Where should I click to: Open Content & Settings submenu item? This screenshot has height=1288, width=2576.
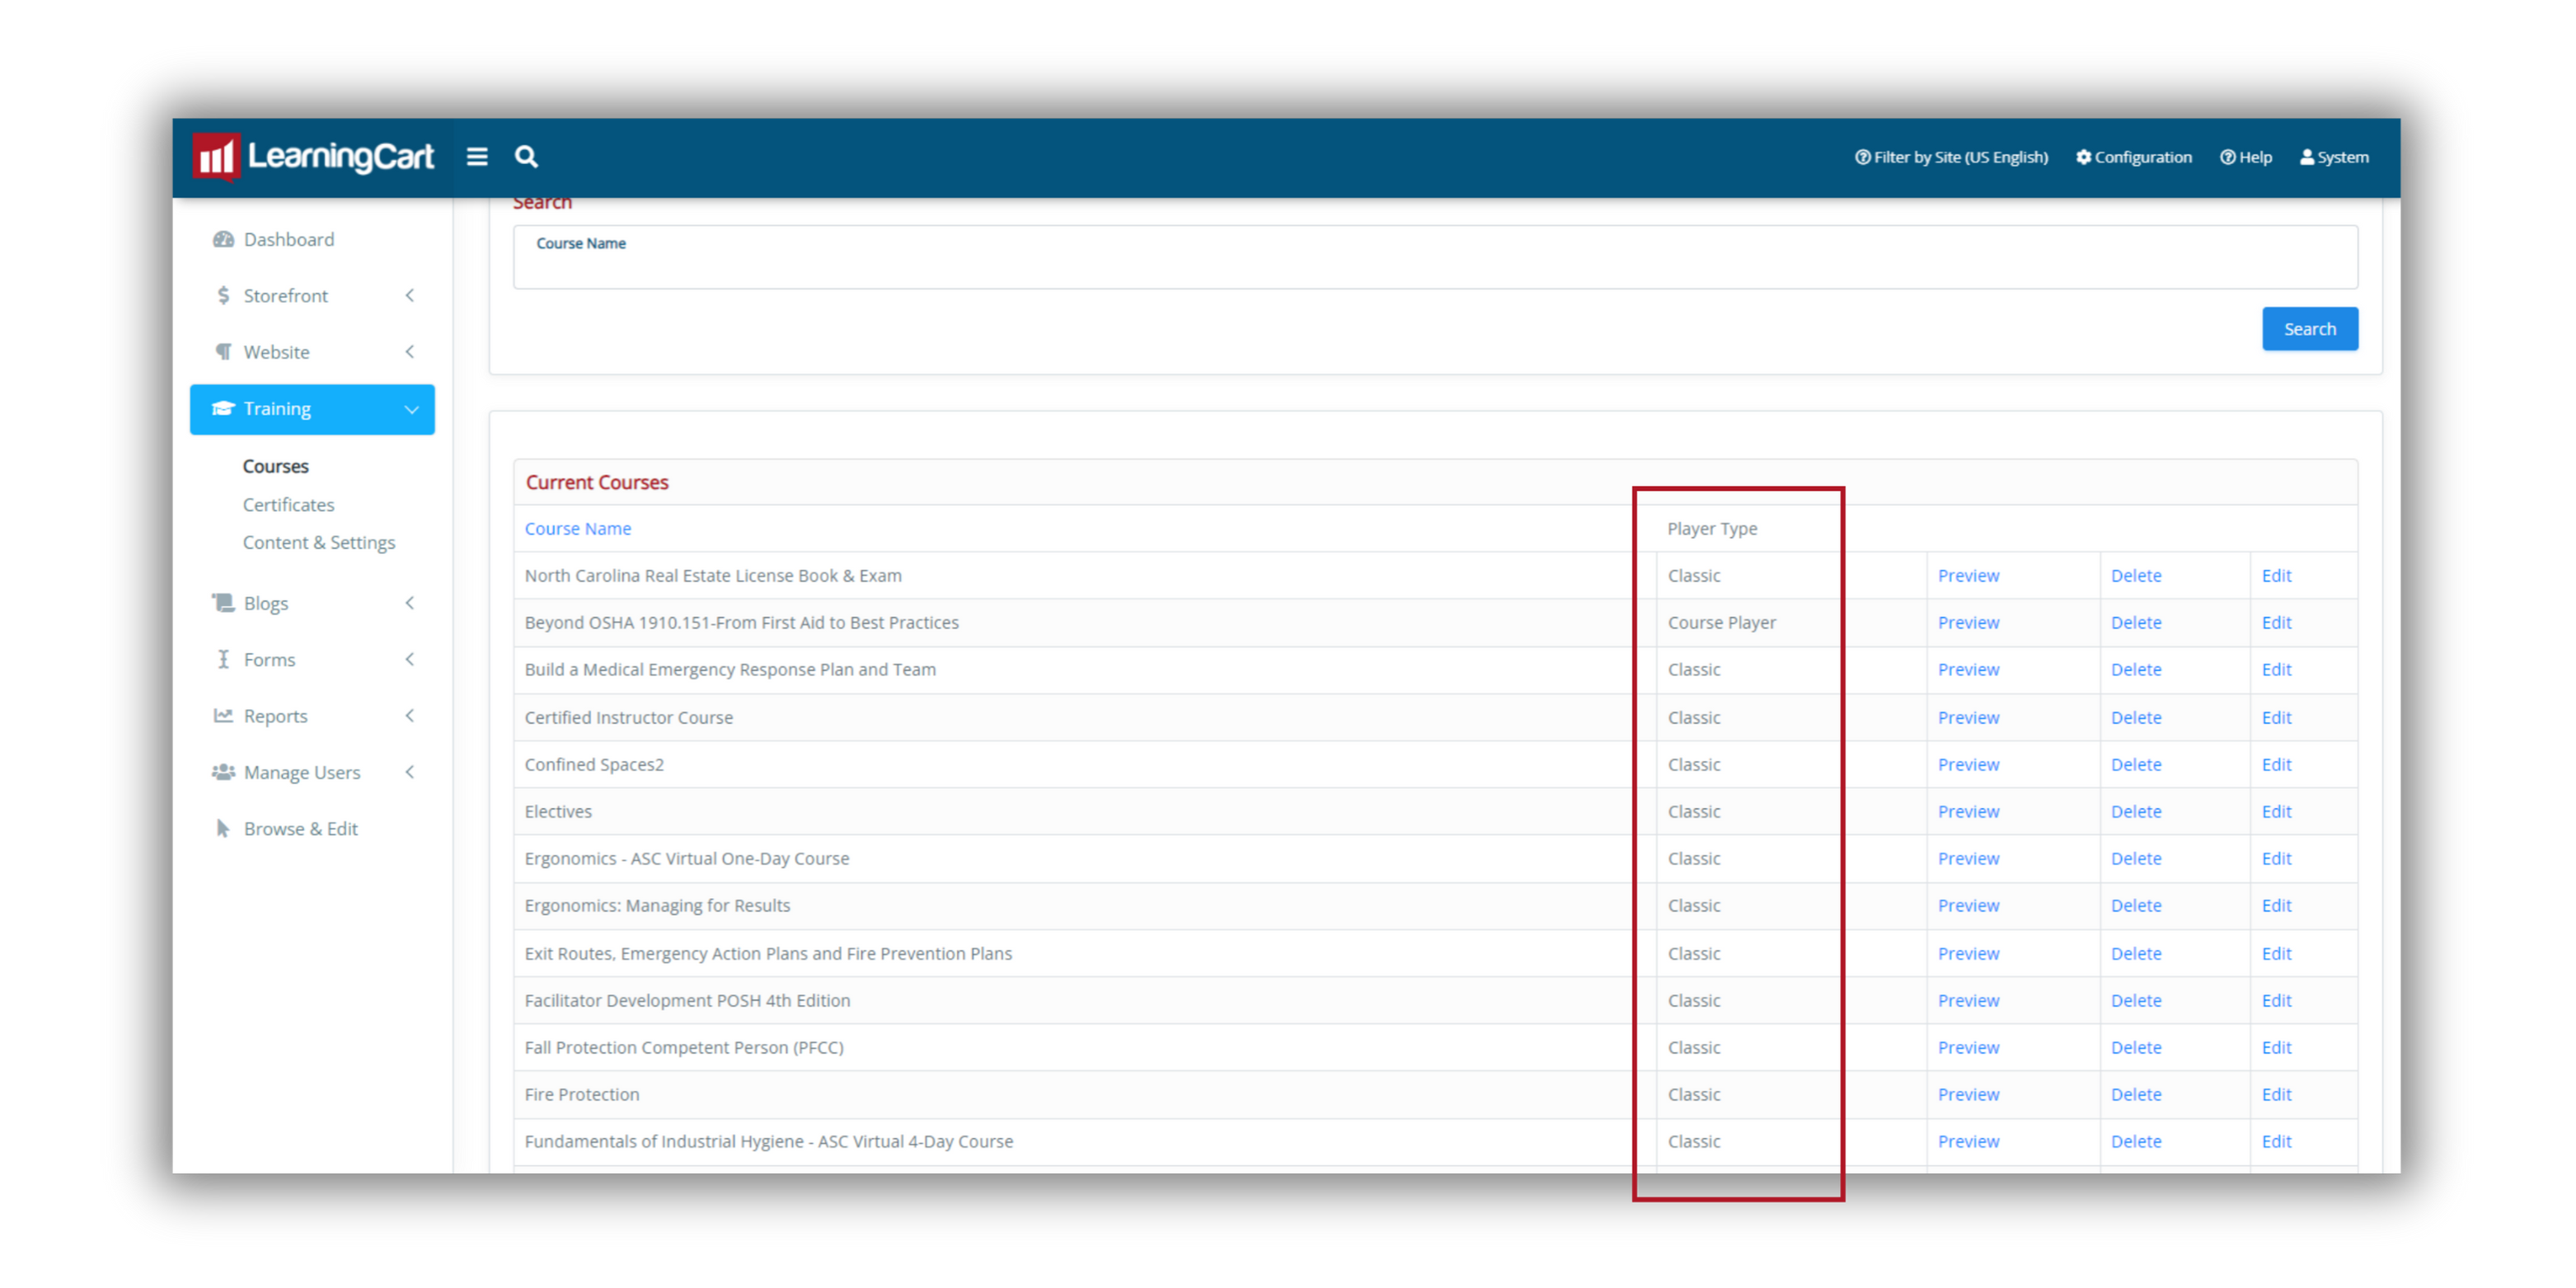[x=319, y=542]
